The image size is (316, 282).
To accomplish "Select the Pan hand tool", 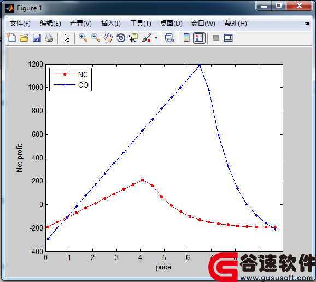I will coord(108,38).
